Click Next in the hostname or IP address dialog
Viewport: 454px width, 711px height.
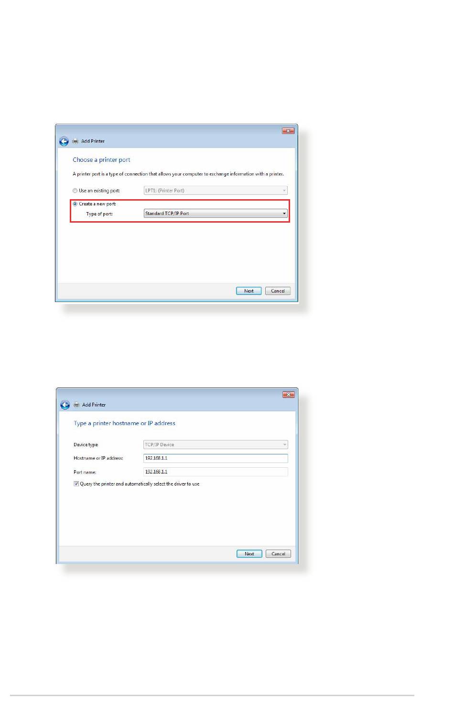tap(249, 554)
